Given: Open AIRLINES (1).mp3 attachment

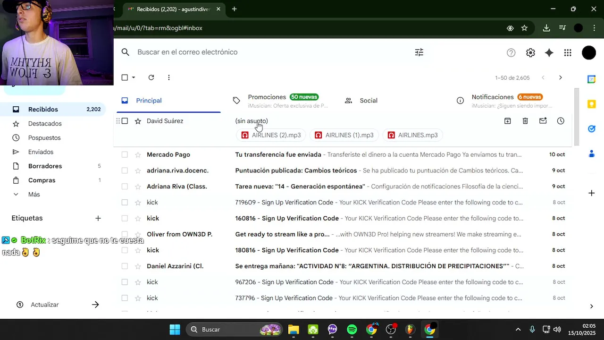Looking at the screenshot, I should 344,135.
